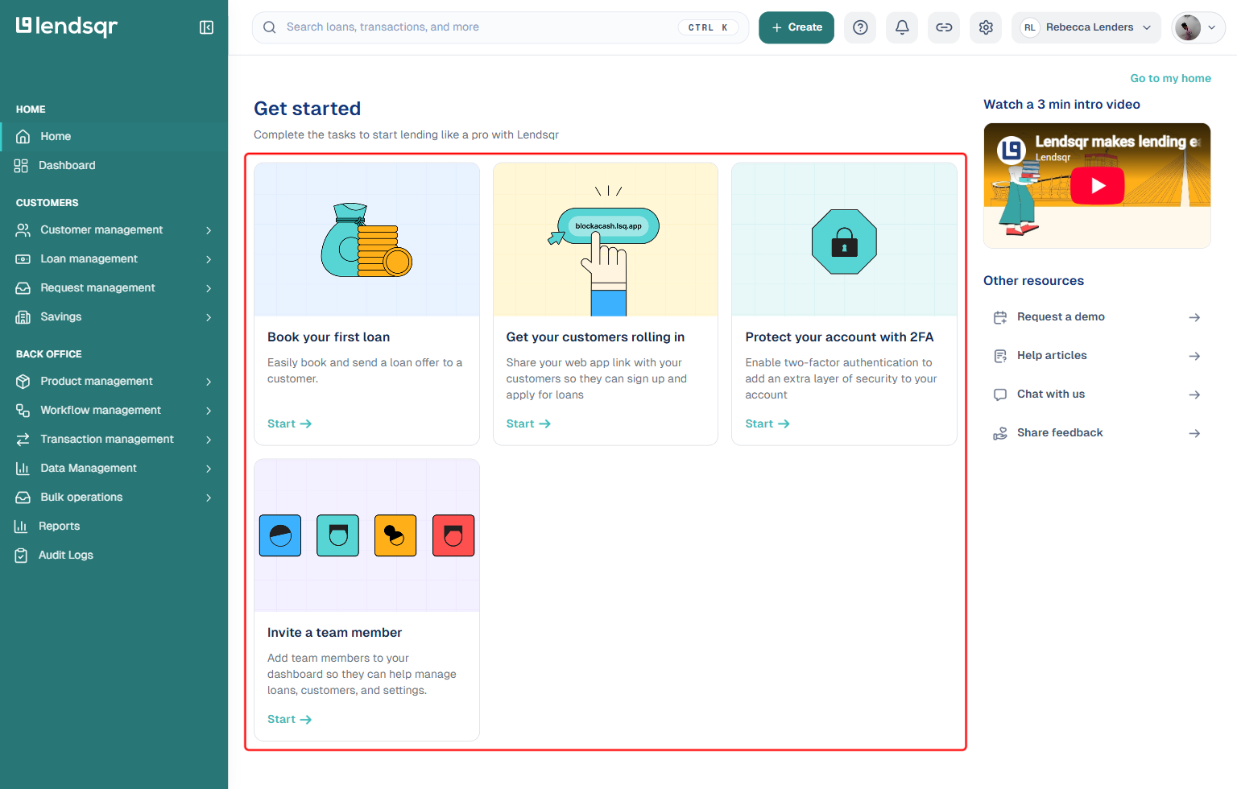Click the Product management box icon
The width and height of the screenshot is (1237, 789).
pos(23,381)
